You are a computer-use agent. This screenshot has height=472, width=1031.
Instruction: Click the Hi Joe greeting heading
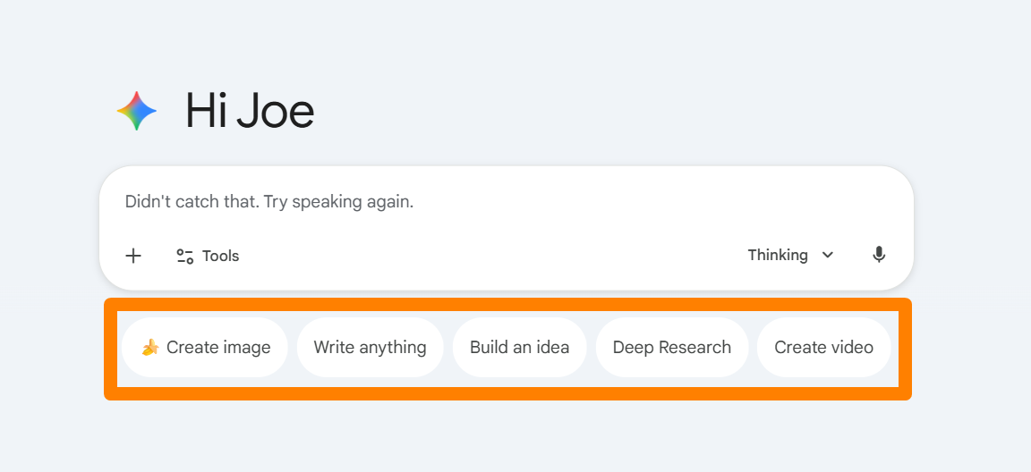click(x=250, y=111)
